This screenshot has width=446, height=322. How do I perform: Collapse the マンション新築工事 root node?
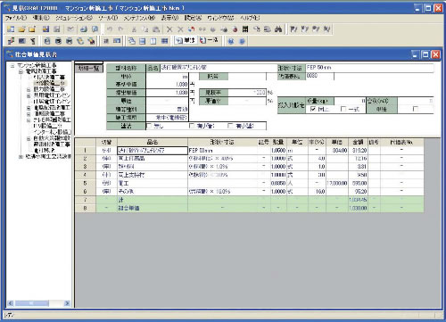click(x=12, y=65)
